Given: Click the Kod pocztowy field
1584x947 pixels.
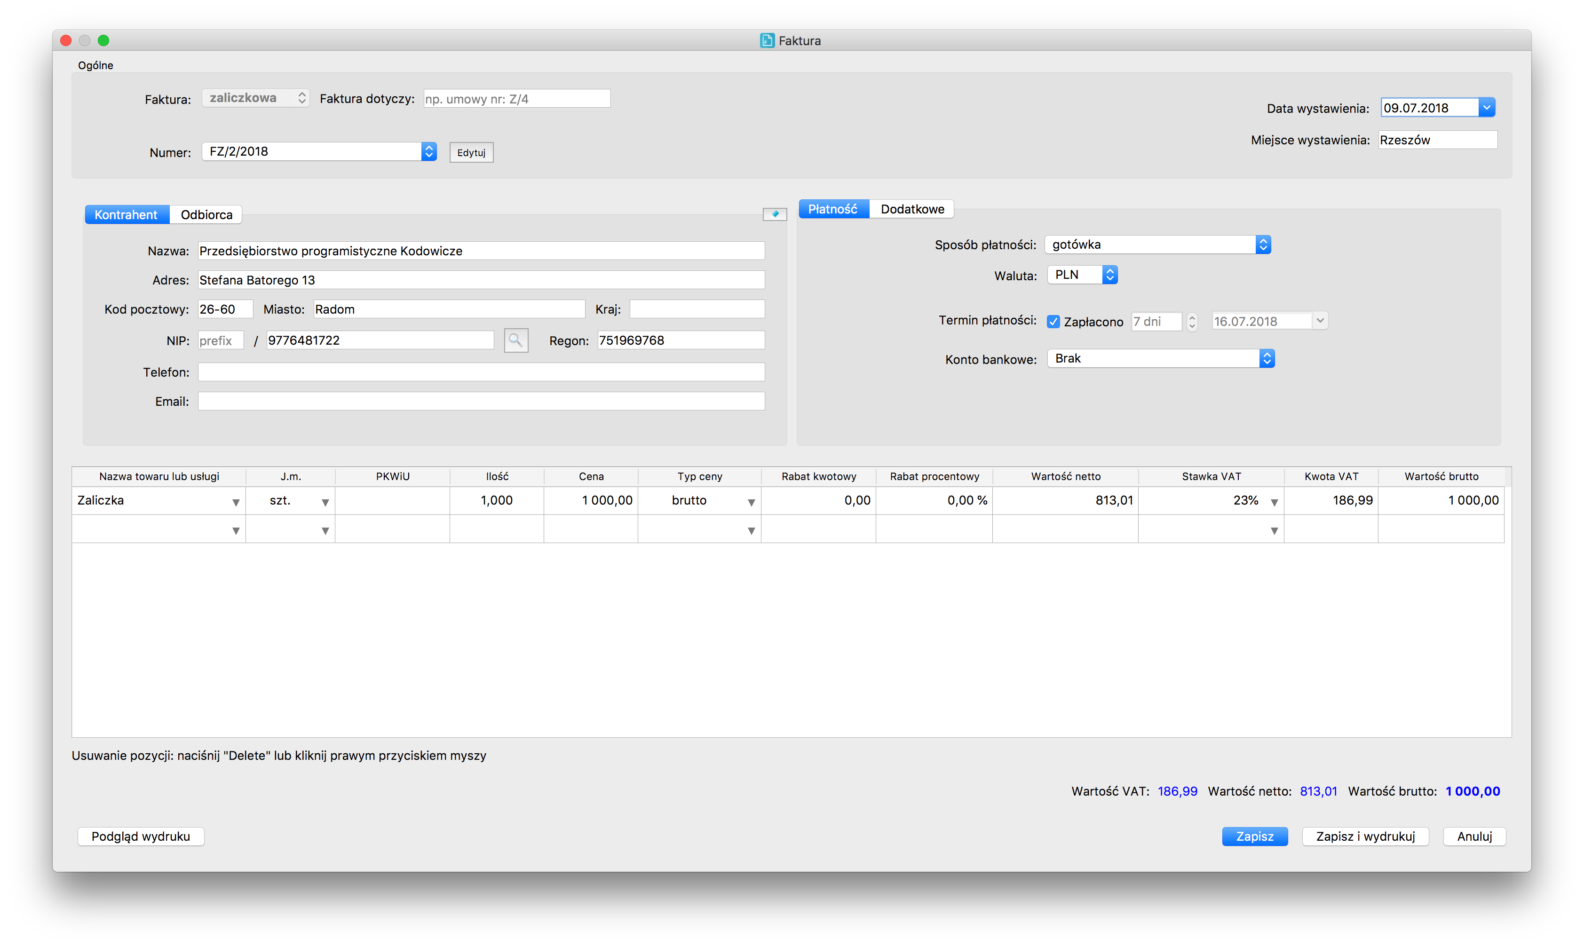Looking at the screenshot, I should coord(225,309).
